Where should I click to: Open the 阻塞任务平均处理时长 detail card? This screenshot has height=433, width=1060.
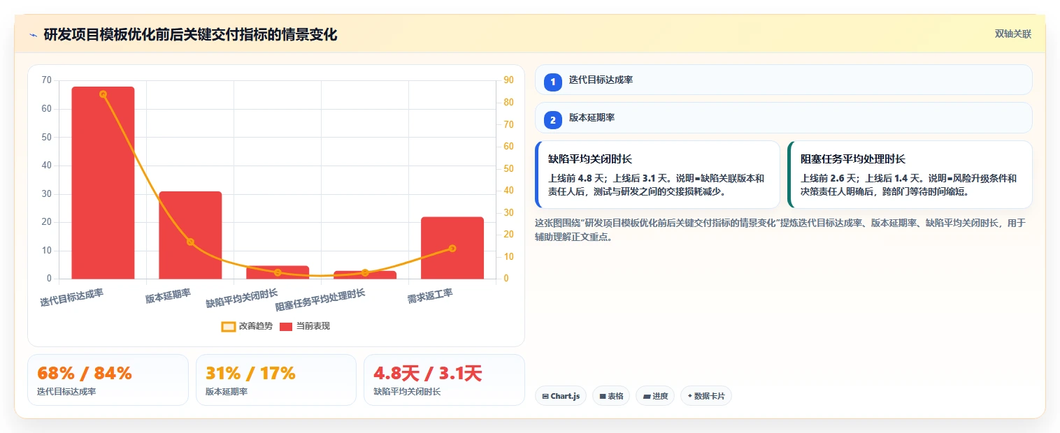point(910,175)
